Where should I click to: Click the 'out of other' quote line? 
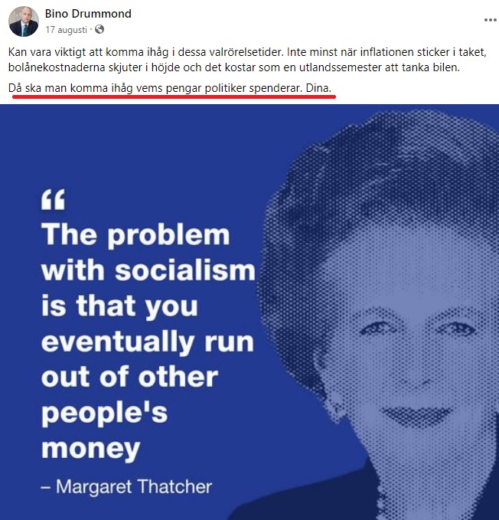pos(129,377)
